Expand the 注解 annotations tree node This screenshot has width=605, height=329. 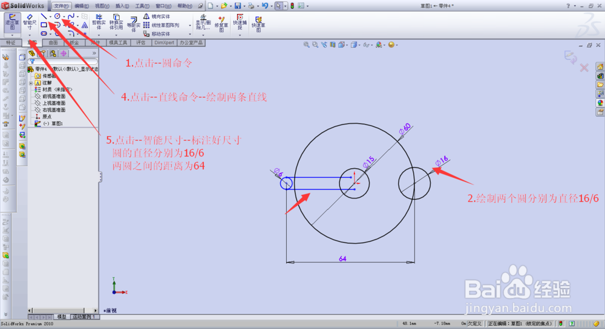coord(31,83)
